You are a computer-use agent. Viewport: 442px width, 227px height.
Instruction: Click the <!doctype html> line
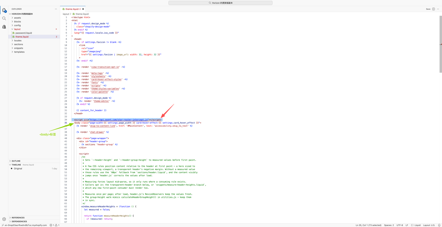(x=81, y=17)
